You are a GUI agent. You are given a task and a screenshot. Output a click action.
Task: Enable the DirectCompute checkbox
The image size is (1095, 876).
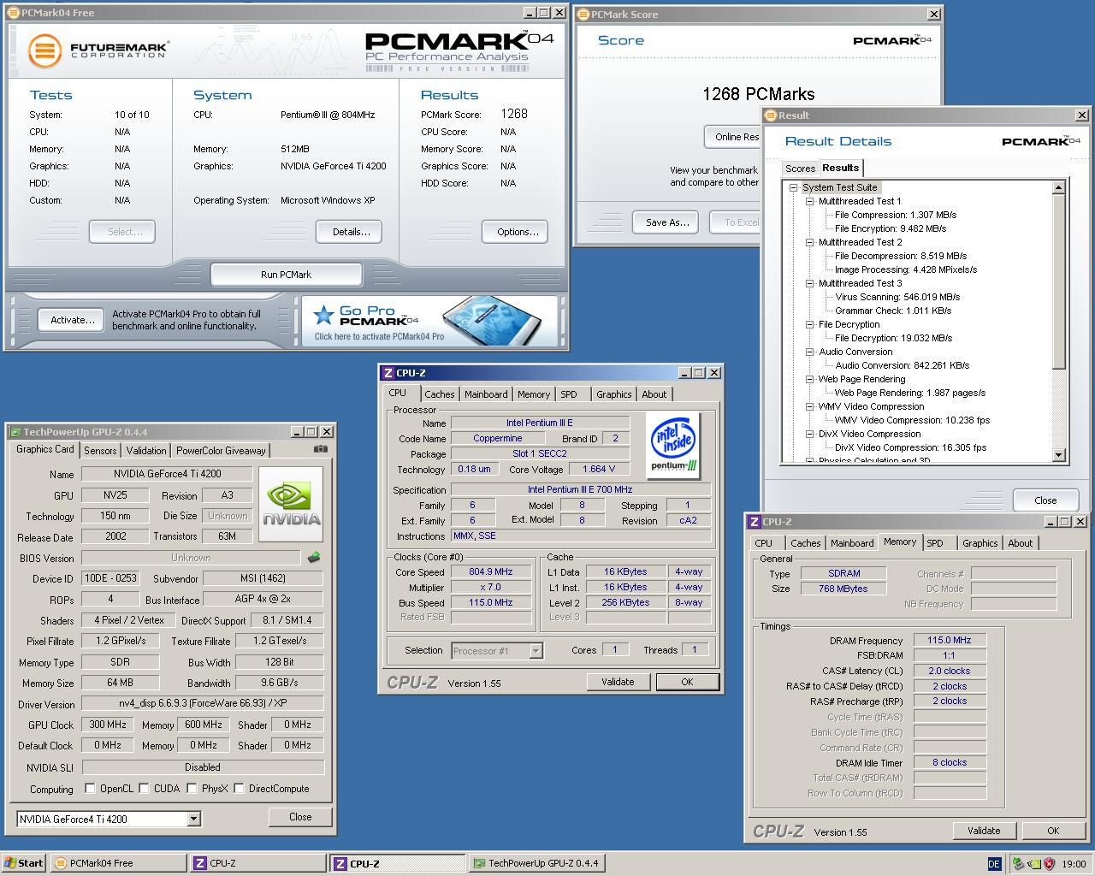[239, 788]
